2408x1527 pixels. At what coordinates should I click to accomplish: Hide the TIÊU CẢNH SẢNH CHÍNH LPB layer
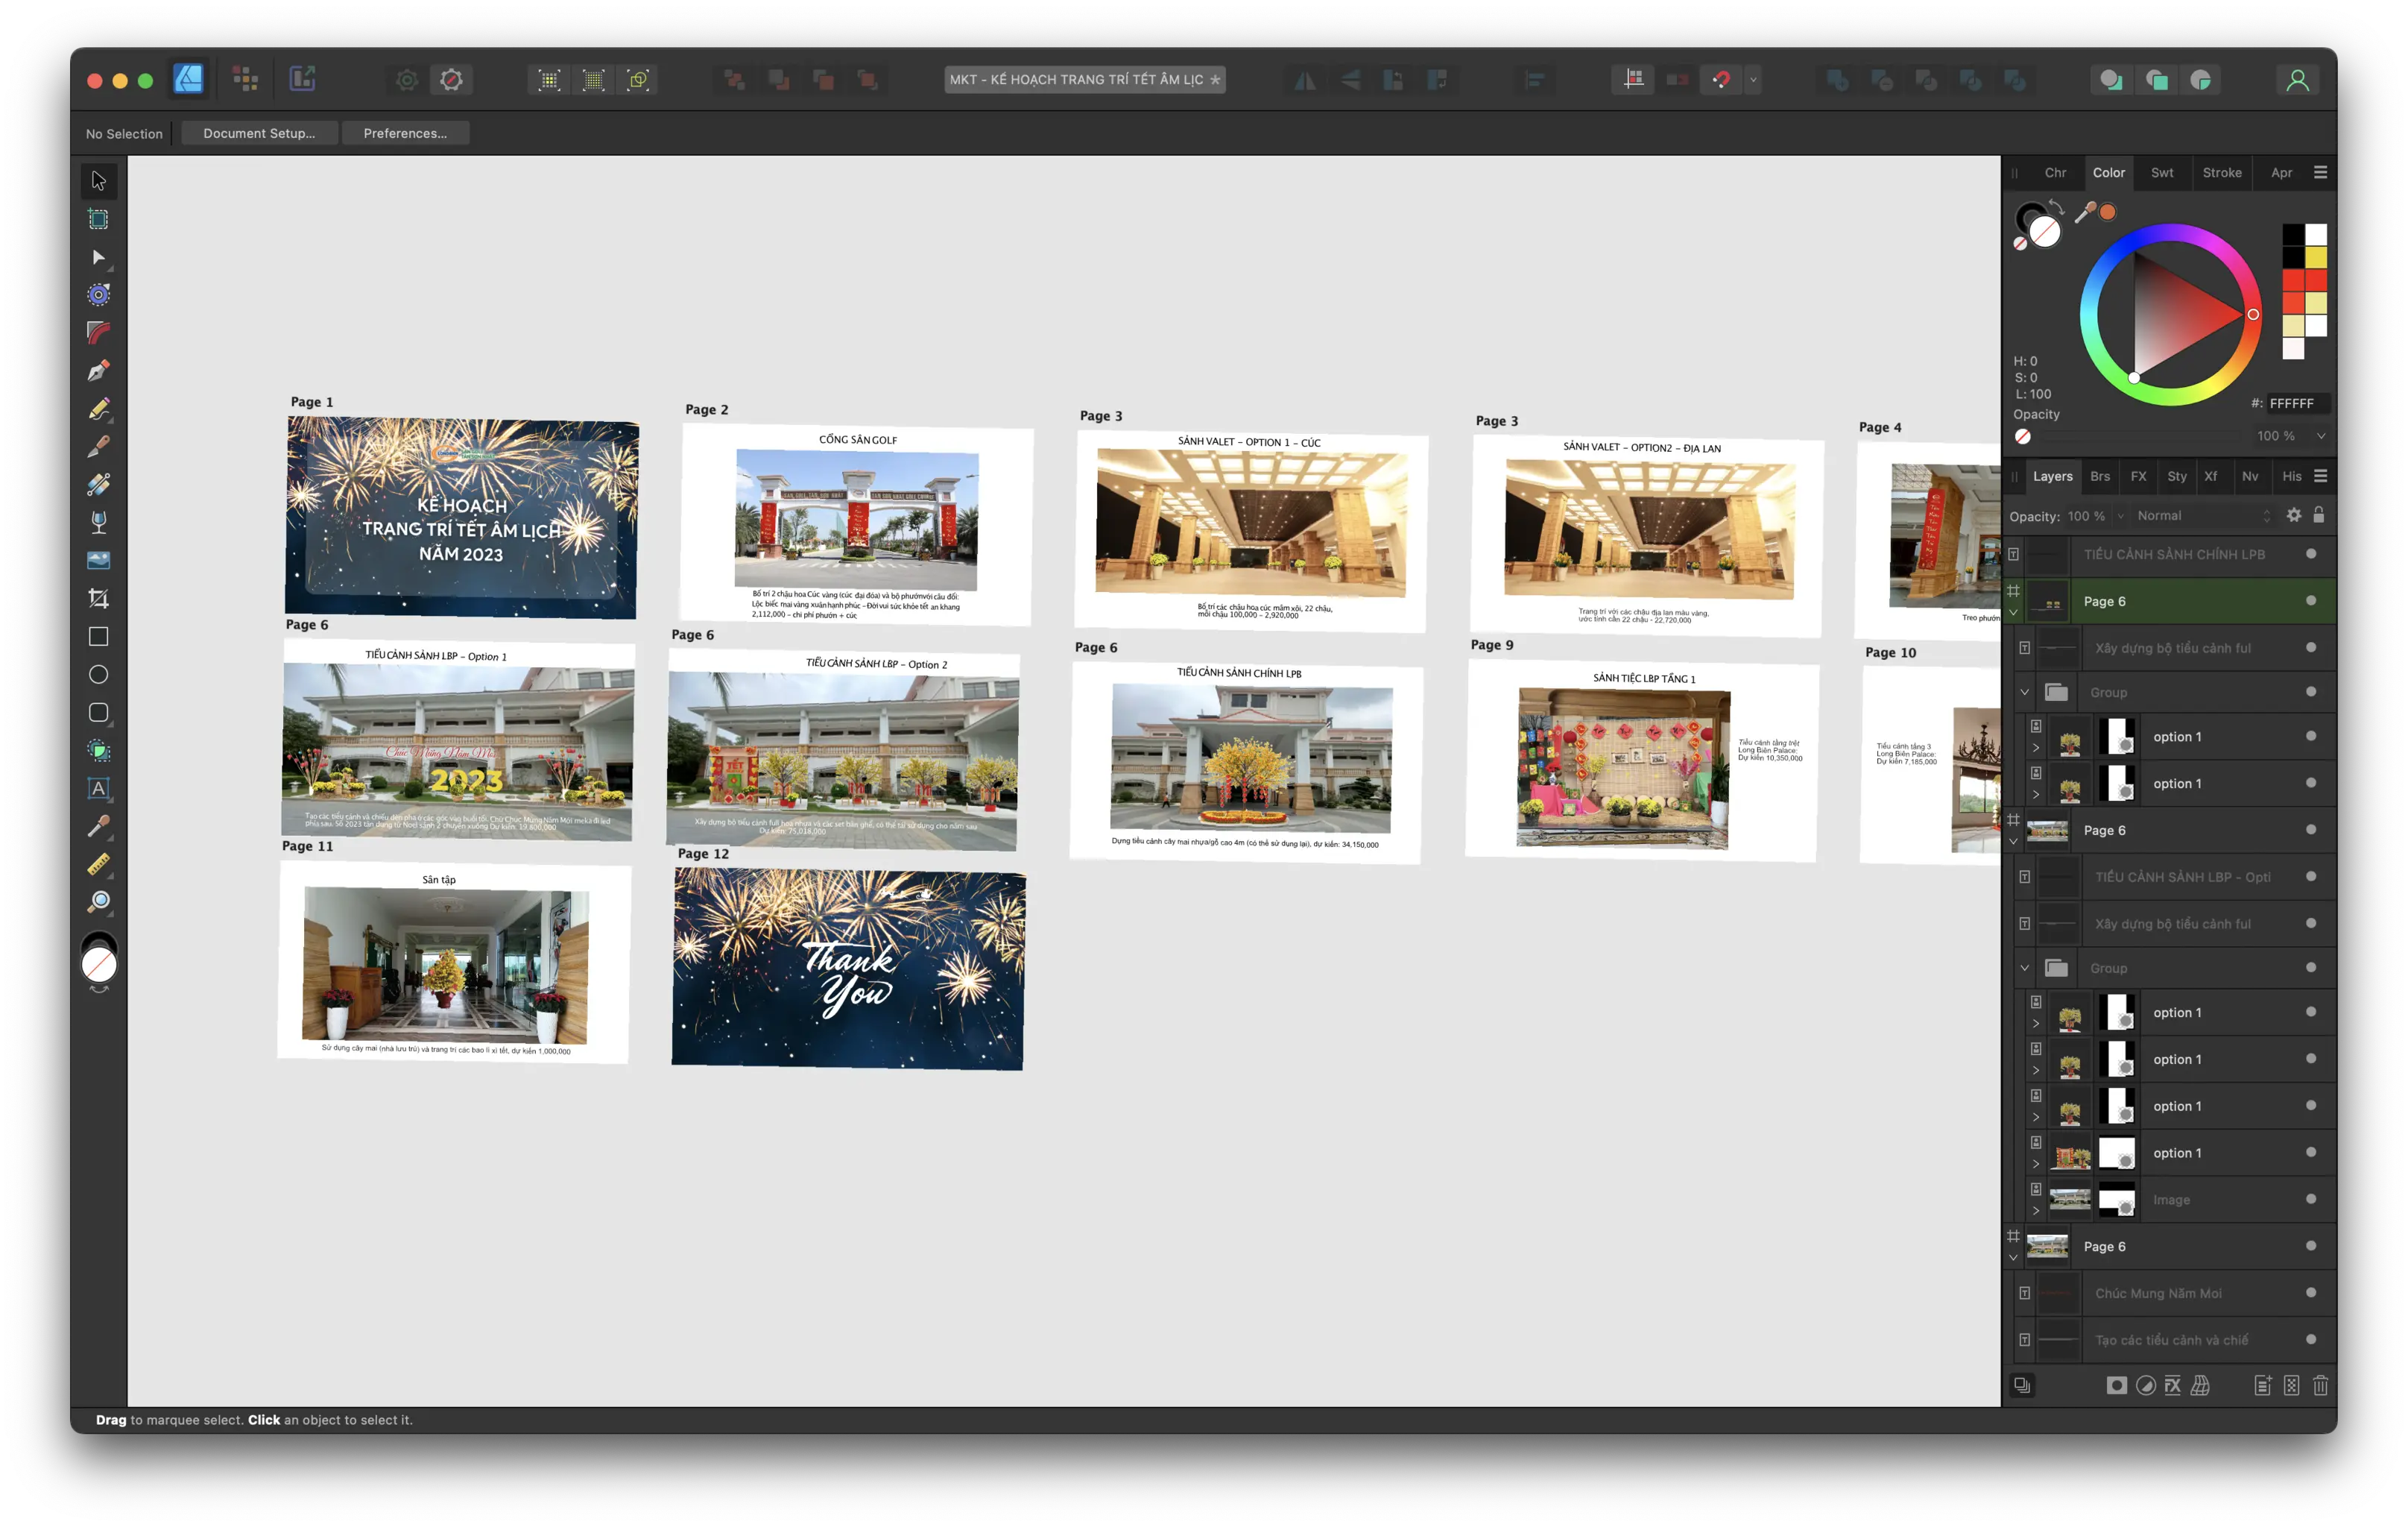pyautogui.click(x=2310, y=555)
